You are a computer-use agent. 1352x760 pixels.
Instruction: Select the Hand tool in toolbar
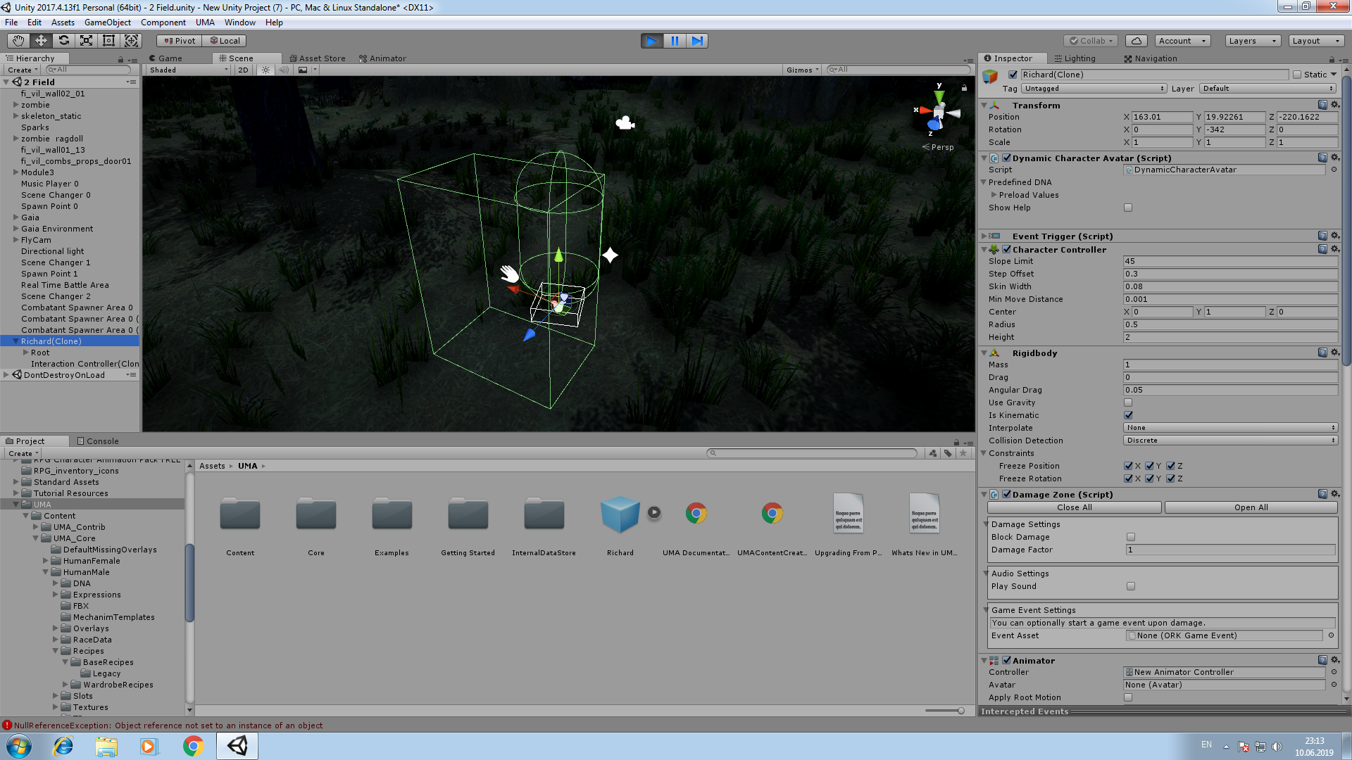click(x=18, y=41)
